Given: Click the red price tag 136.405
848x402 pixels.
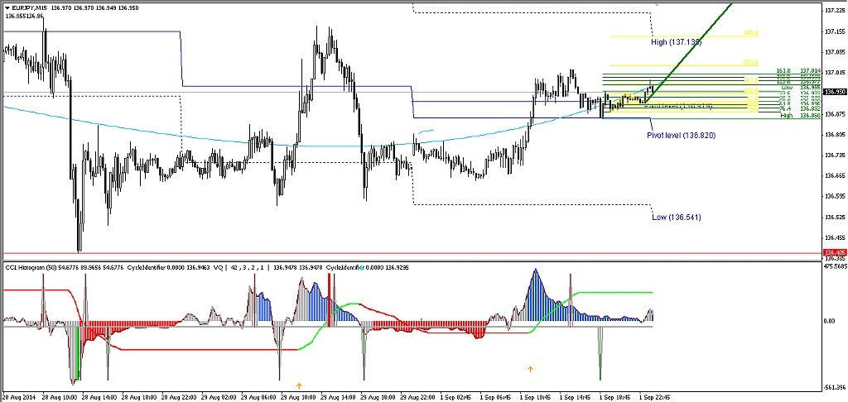Looking at the screenshot, I should [834, 252].
